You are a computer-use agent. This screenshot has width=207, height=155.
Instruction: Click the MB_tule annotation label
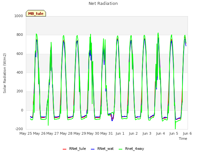point(36,13)
